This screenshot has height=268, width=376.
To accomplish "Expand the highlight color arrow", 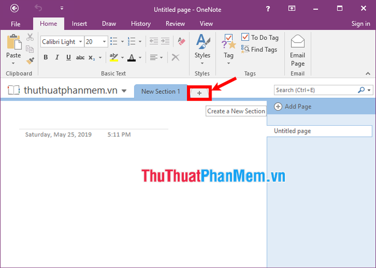I will [x=122, y=57].
